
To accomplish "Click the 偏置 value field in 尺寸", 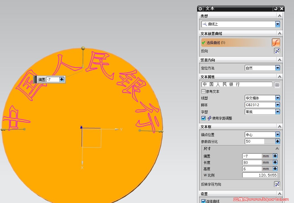I will tap(252, 156).
